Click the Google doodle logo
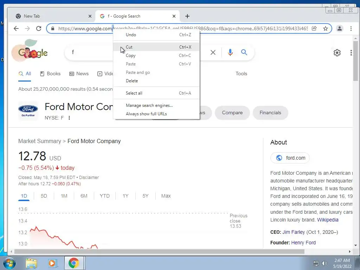Image resolution: width=360 pixels, height=270 pixels. pos(30,51)
